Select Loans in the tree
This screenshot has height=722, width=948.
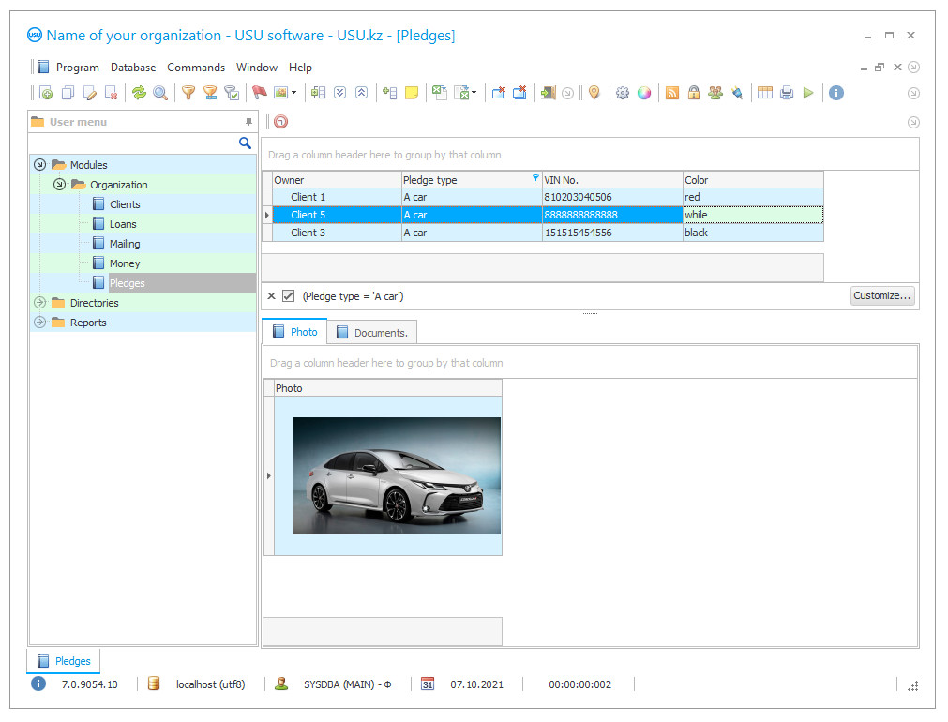point(123,224)
